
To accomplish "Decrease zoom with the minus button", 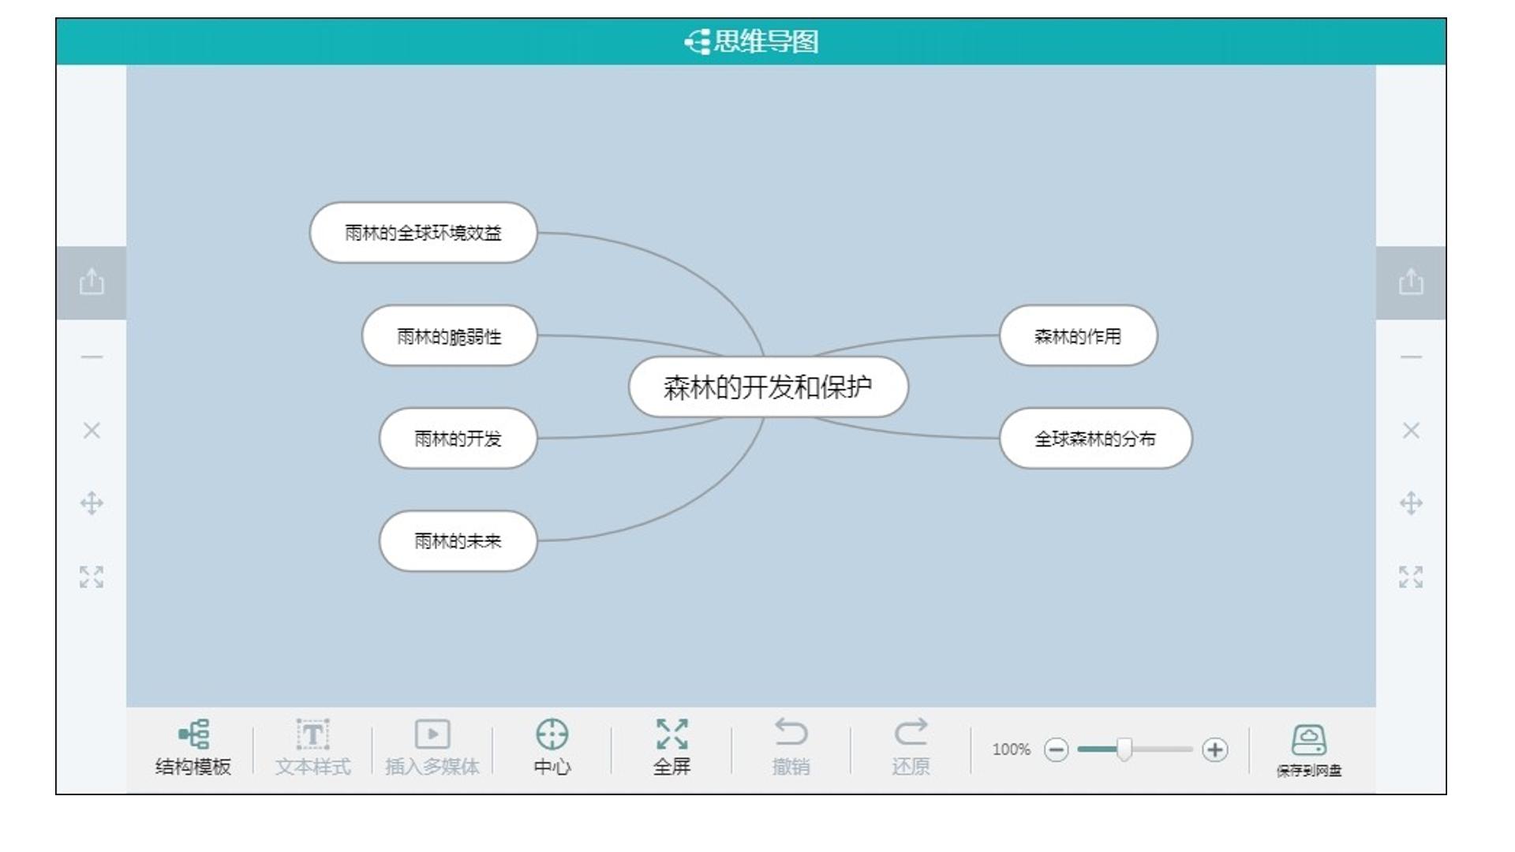I will coord(1056,749).
